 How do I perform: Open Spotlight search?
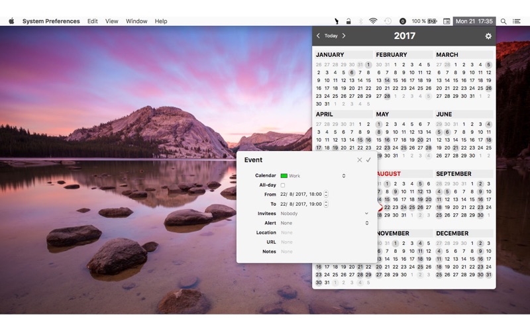tap(503, 21)
